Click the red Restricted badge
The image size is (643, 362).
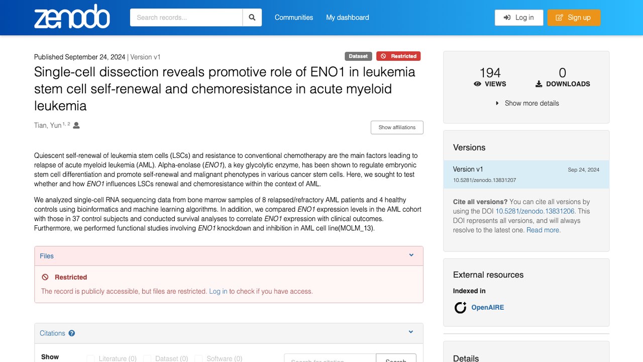[398, 56]
